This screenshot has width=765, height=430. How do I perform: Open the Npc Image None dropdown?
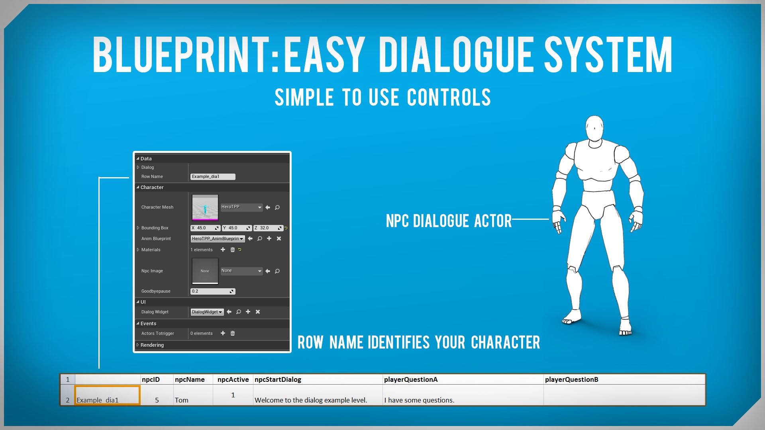point(241,271)
